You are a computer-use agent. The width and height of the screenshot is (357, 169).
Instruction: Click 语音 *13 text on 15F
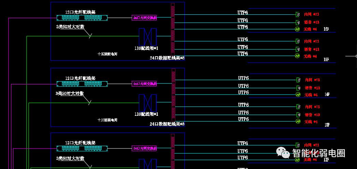point(312,49)
